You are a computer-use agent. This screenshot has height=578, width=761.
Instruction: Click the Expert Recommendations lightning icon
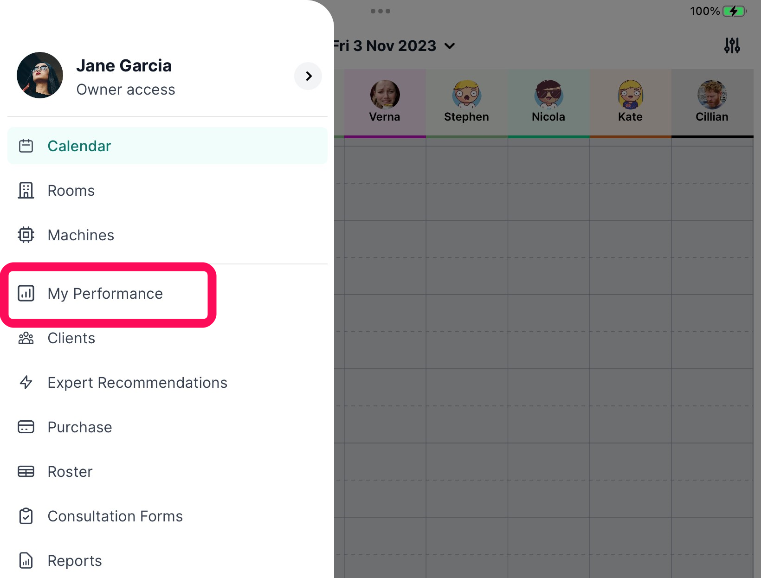coord(26,383)
